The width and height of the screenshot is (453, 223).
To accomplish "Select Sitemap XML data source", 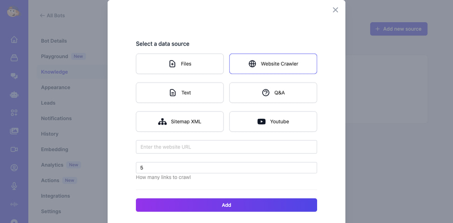I will click(180, 121).
